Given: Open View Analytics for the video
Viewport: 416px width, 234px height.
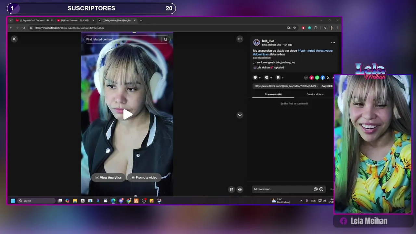Looking at the screenshot, I should 108,177.
